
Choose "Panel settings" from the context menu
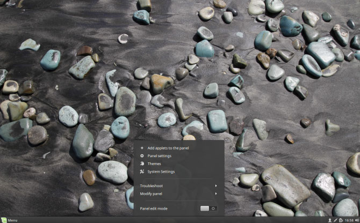(x=160, y=156)
